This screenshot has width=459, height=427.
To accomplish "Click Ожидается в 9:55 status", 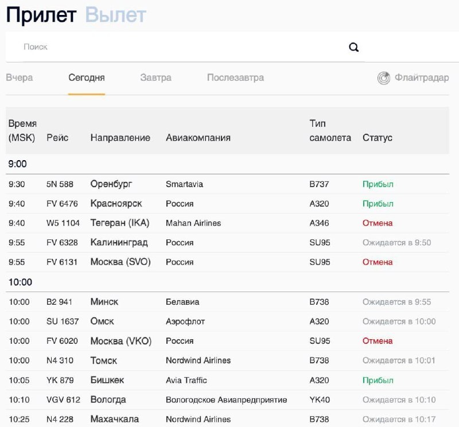I will click(396, 302).
